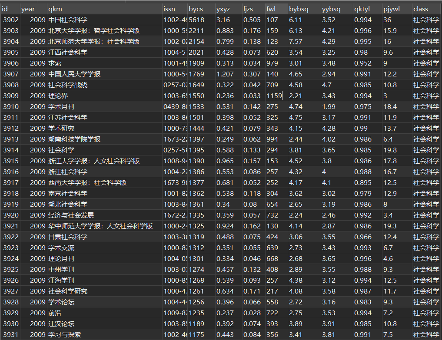This screenshot has height=340, width=442.
Task: Click bycs value 5618
Action: click(x=201, y=20)
